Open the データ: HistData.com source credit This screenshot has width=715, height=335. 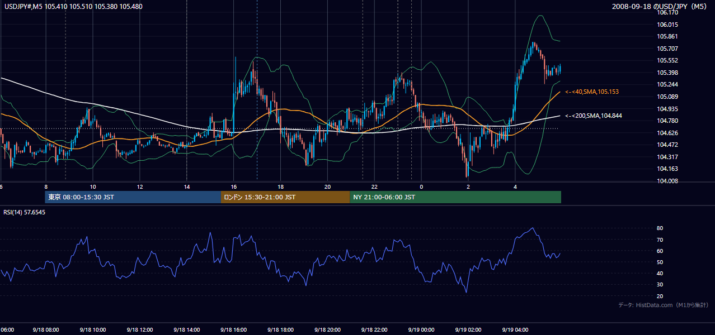[x=664, y=305]
